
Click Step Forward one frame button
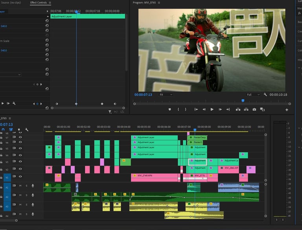tap(220, 109)
